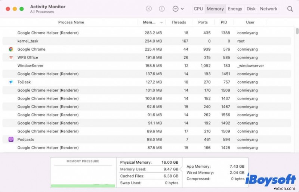Expand the dropdown chevron beside ellipsis icon

pyautogui.click(x=182, y=9)
